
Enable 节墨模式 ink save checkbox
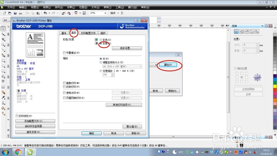[x=64, y=53]
